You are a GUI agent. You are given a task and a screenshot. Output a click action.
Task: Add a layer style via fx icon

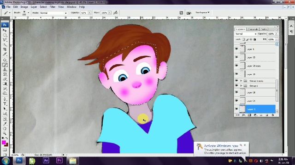[x=244, y=115]
